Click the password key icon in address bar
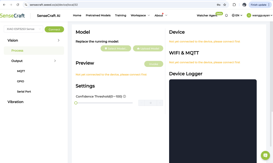 pyautogui.click(x=218, y=5)
